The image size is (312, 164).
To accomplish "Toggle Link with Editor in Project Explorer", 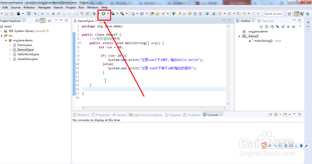I will click(42, 21).
